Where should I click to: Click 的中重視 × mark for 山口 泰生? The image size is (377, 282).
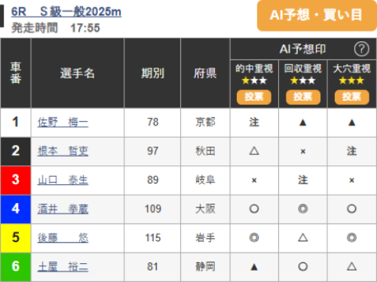[254, 180]
